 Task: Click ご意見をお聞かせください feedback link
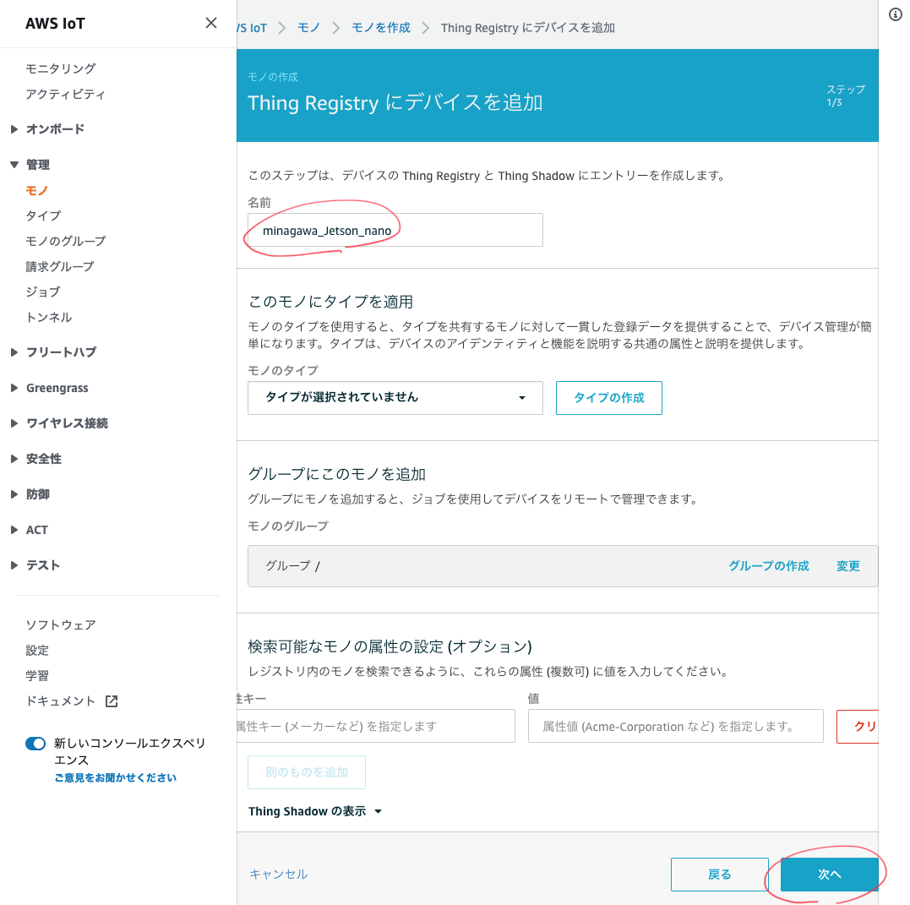point(116,777)
